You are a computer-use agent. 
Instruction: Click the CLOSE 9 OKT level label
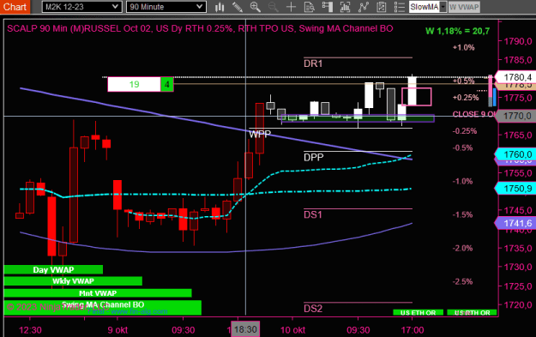tap(474, 114)
